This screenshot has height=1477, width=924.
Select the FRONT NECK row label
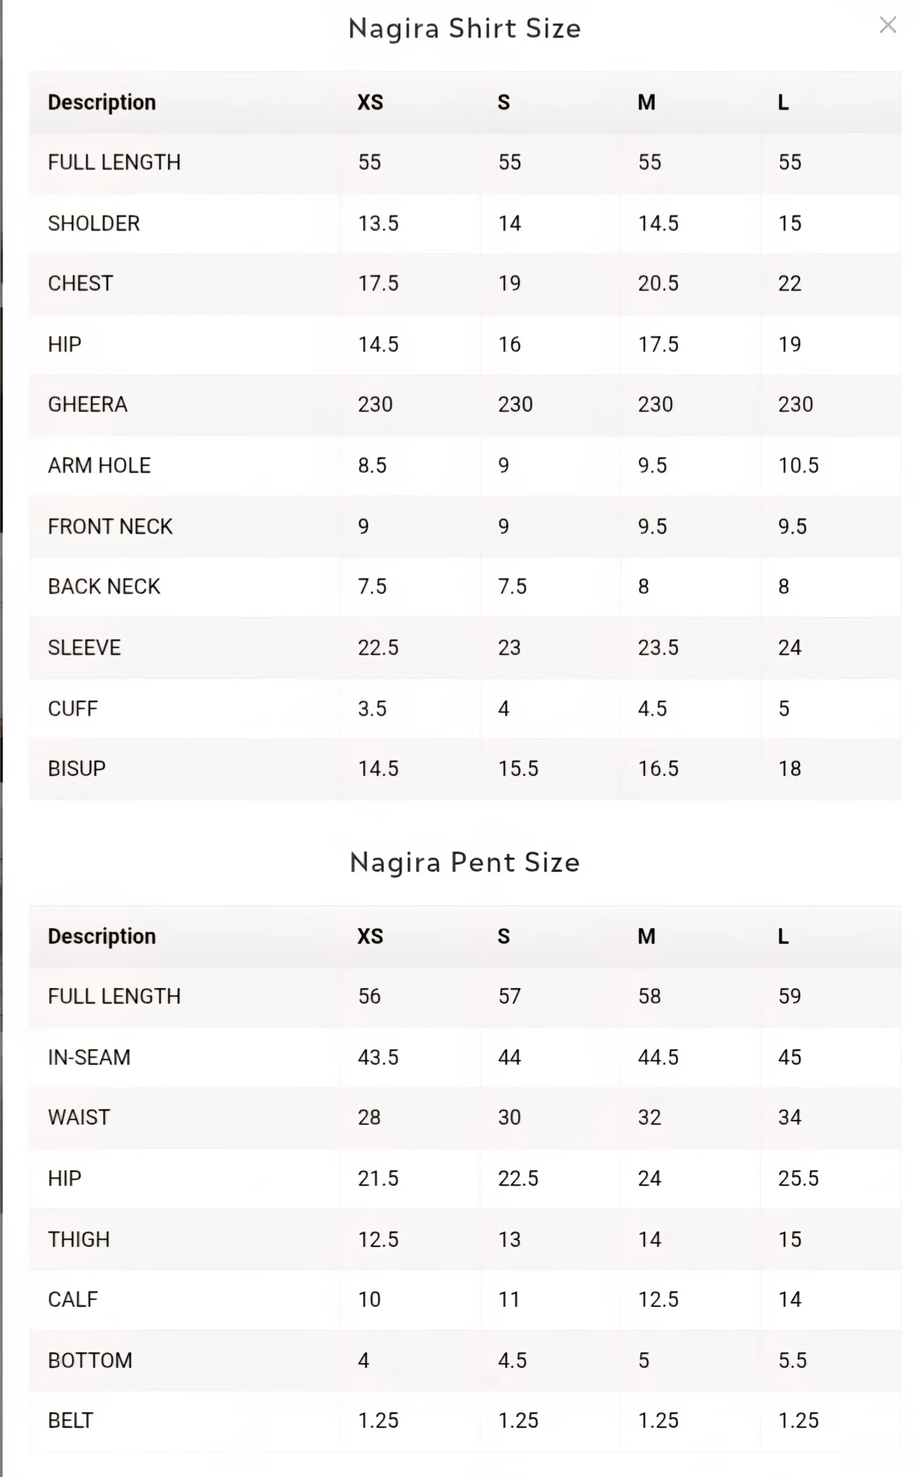pos(111,527)
